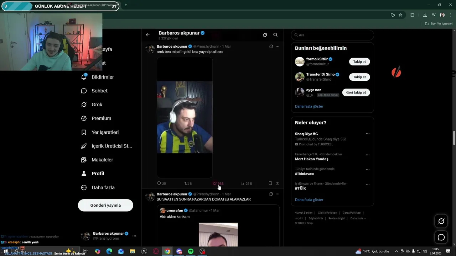This screenshot has height=256, width=456.
Task: Open Chrome profile avatar
Action: [442, 15]
